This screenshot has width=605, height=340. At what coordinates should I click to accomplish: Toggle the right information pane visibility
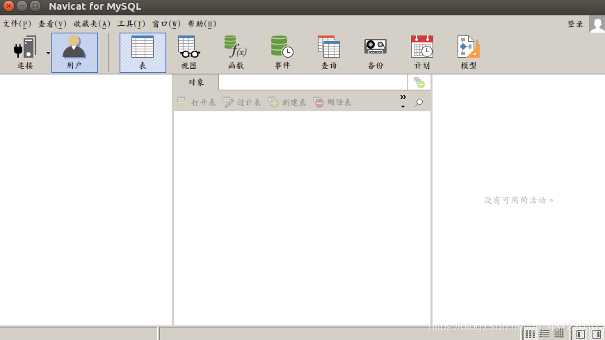[x=597, y=334]
